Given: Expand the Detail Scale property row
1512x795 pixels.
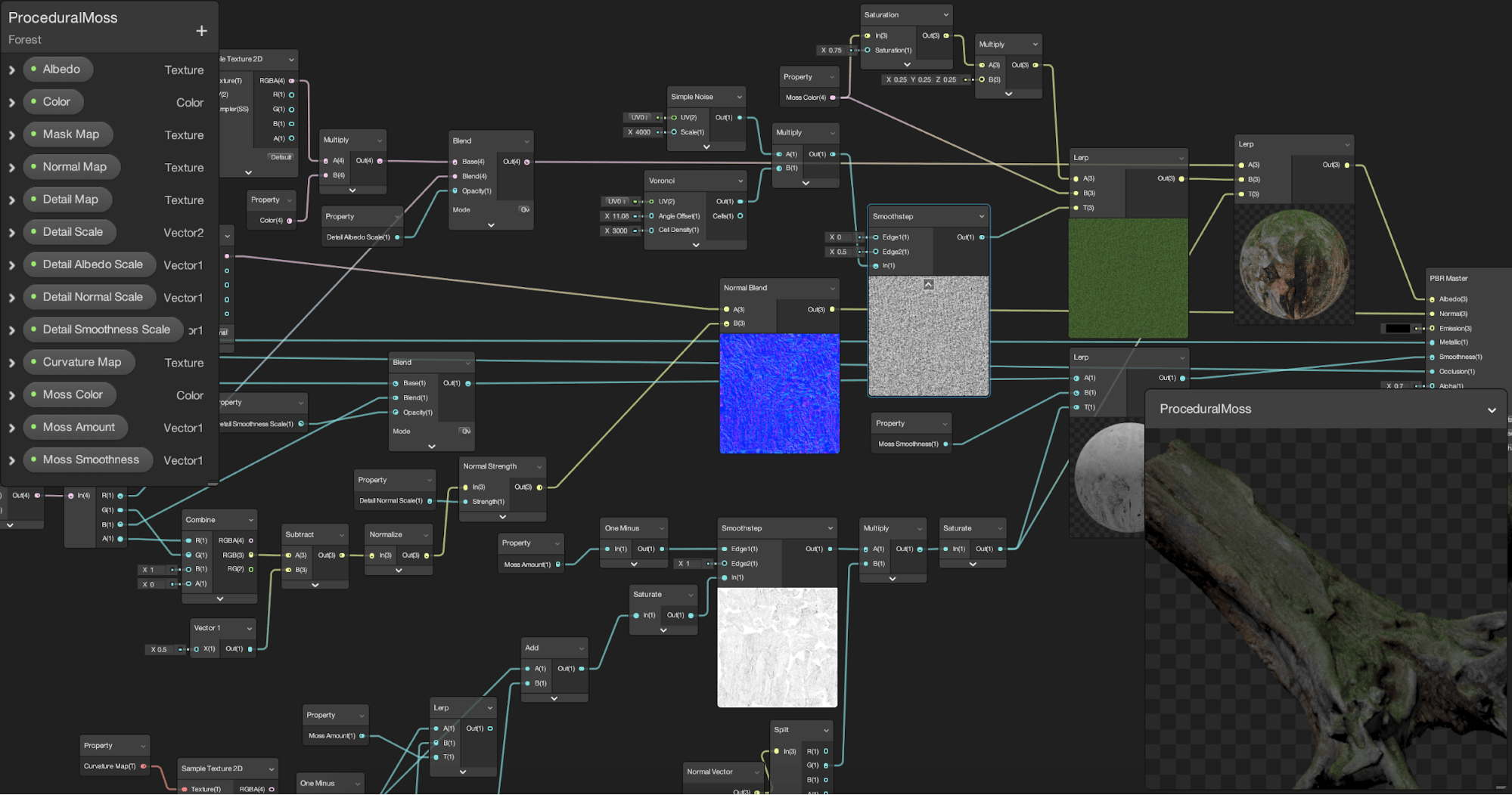Looking at the screenshot, I should [12, 233].
